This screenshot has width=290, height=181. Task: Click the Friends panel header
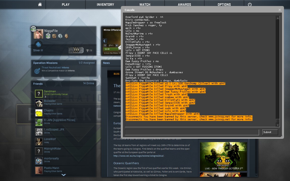[38, 84]
